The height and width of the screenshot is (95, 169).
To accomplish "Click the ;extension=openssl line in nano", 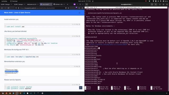I will (x=92, y=78).
